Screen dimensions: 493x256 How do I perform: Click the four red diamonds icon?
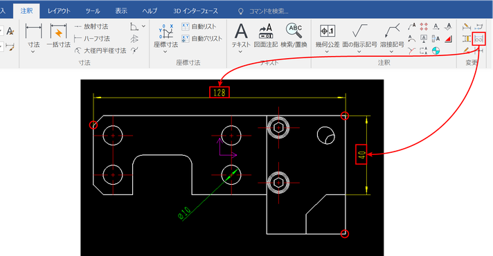(424, 27)
